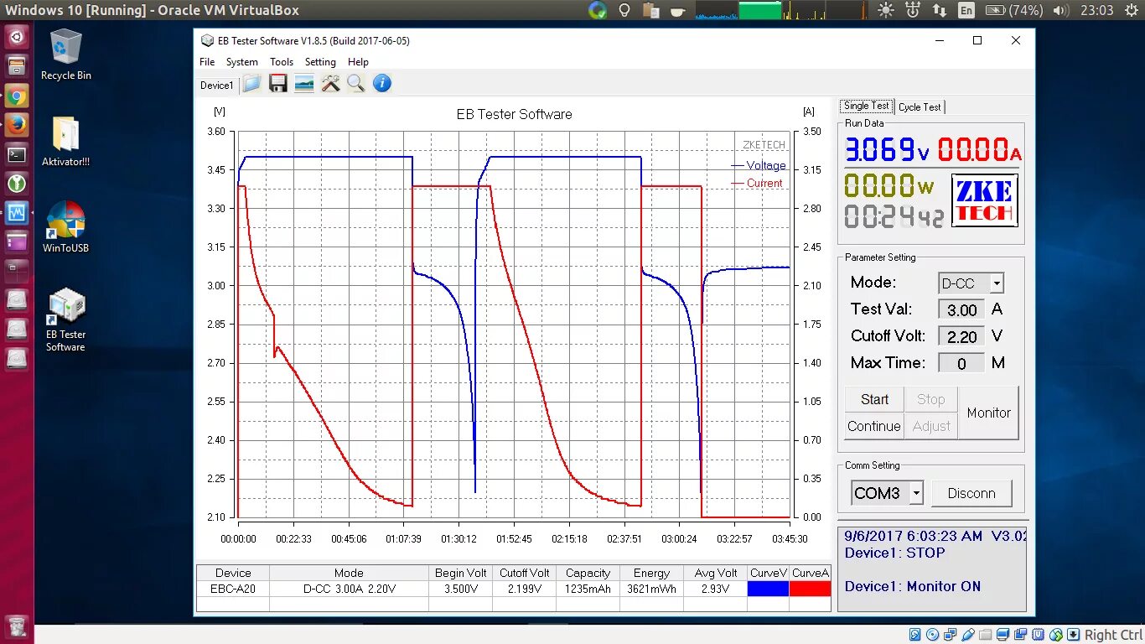Click the Monitor button

point(989,413)
